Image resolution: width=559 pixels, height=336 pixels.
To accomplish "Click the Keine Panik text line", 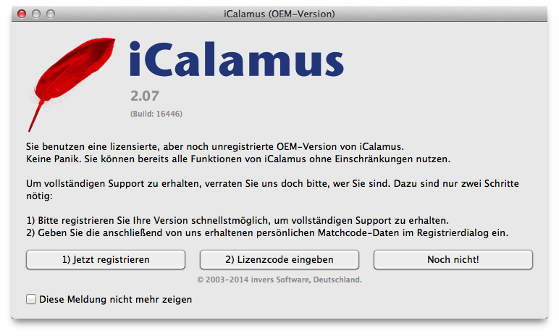I will tap(238, 159).
